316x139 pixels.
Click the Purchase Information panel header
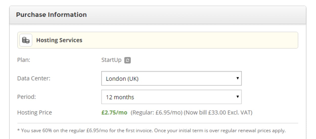coord(158,15)
